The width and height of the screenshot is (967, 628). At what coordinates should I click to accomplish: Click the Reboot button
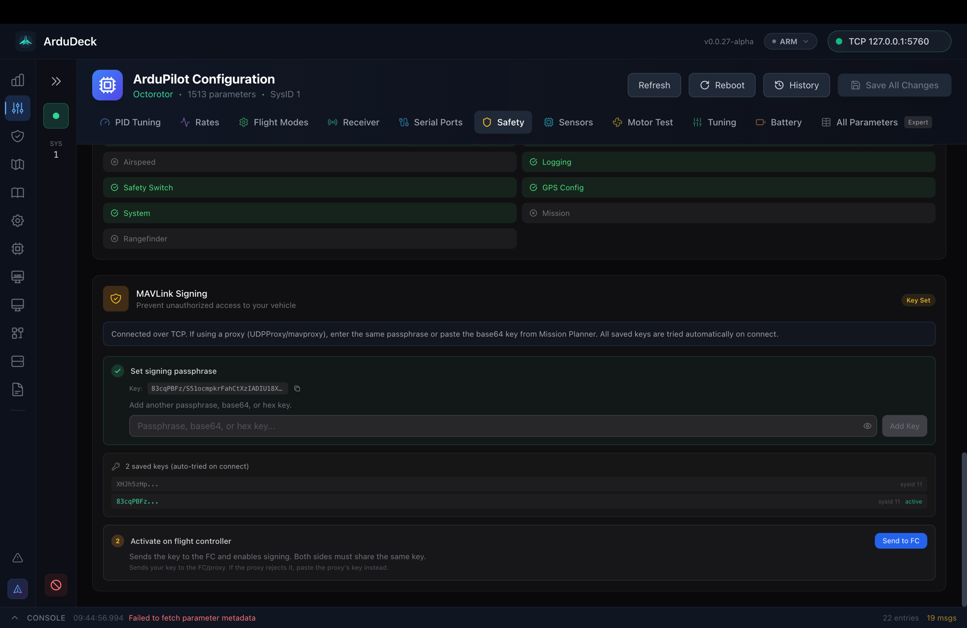tap(721, 85)
